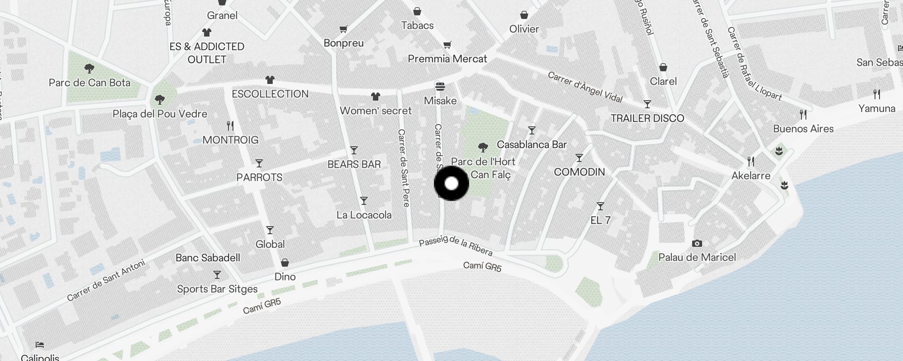903x361 pixels.
Task: Open the Misake burger restaurant icon
Action: [440, 86]
